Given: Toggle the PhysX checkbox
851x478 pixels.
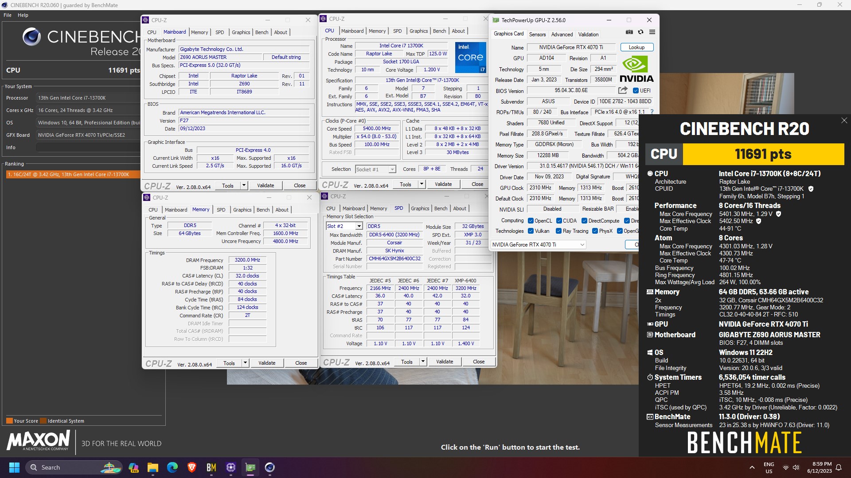Looking at the screenshot, I should [595, 231].
